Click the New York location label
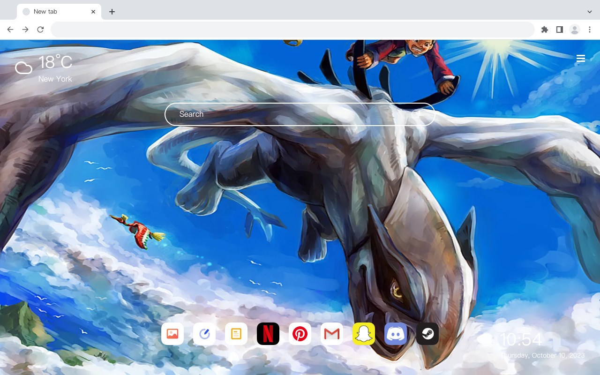The height and width of the screenshot is (375, 600). [55, 79]
